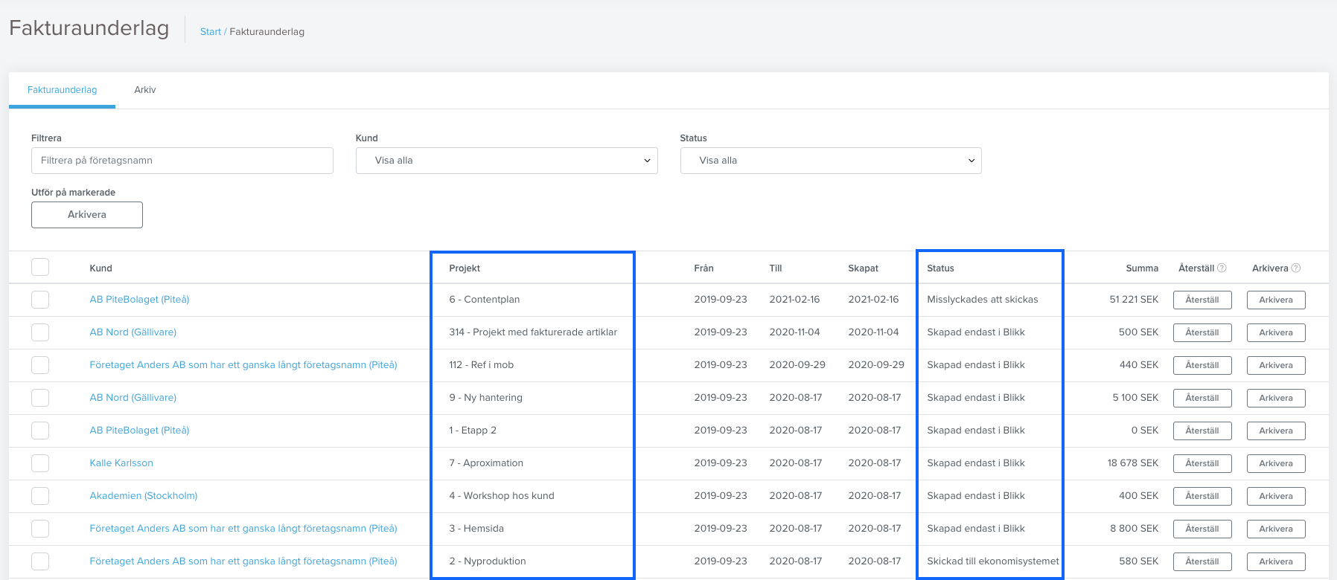
Task: Click the help icon next to Återställ header
Action: click(1222, 268)
